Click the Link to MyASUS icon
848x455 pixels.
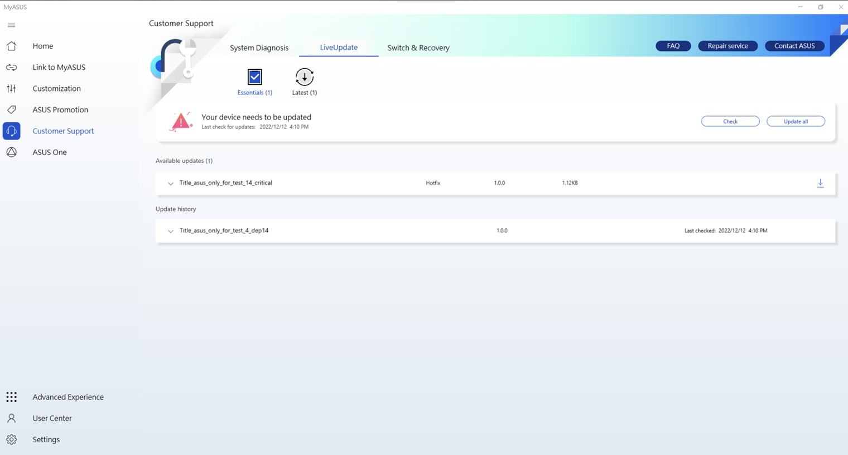pos(11,67)
